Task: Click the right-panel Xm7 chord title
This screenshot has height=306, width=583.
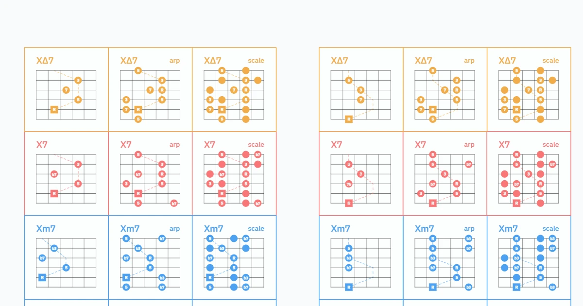Action: tap(341, 229)
